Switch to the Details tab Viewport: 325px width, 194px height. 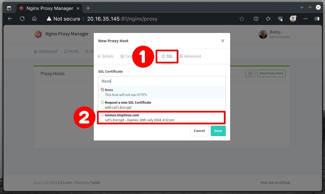(106, 56)
